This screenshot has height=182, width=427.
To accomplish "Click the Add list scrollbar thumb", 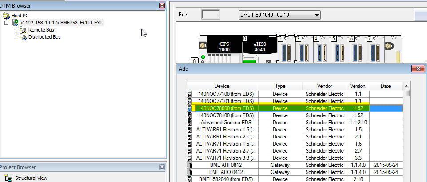I will point(406,93).
